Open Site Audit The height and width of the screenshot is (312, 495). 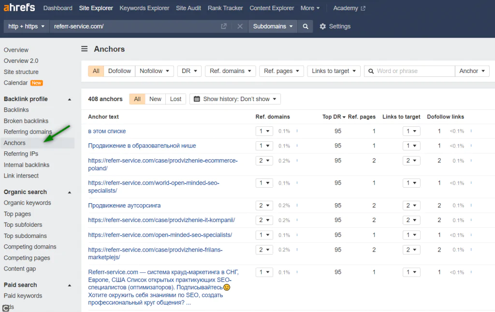coord(189,8)
